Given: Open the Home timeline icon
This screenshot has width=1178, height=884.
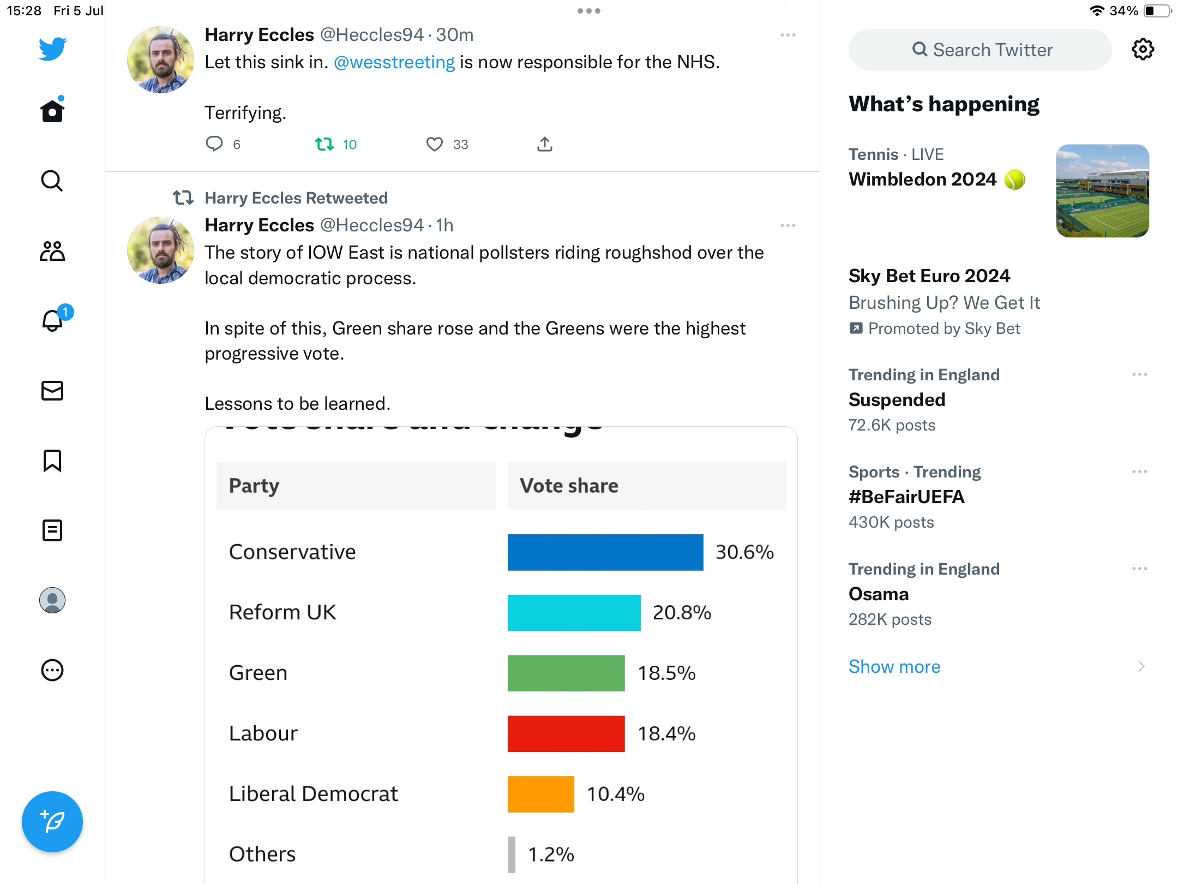Looking at the screenshot, I should click(x=52, y=111).
